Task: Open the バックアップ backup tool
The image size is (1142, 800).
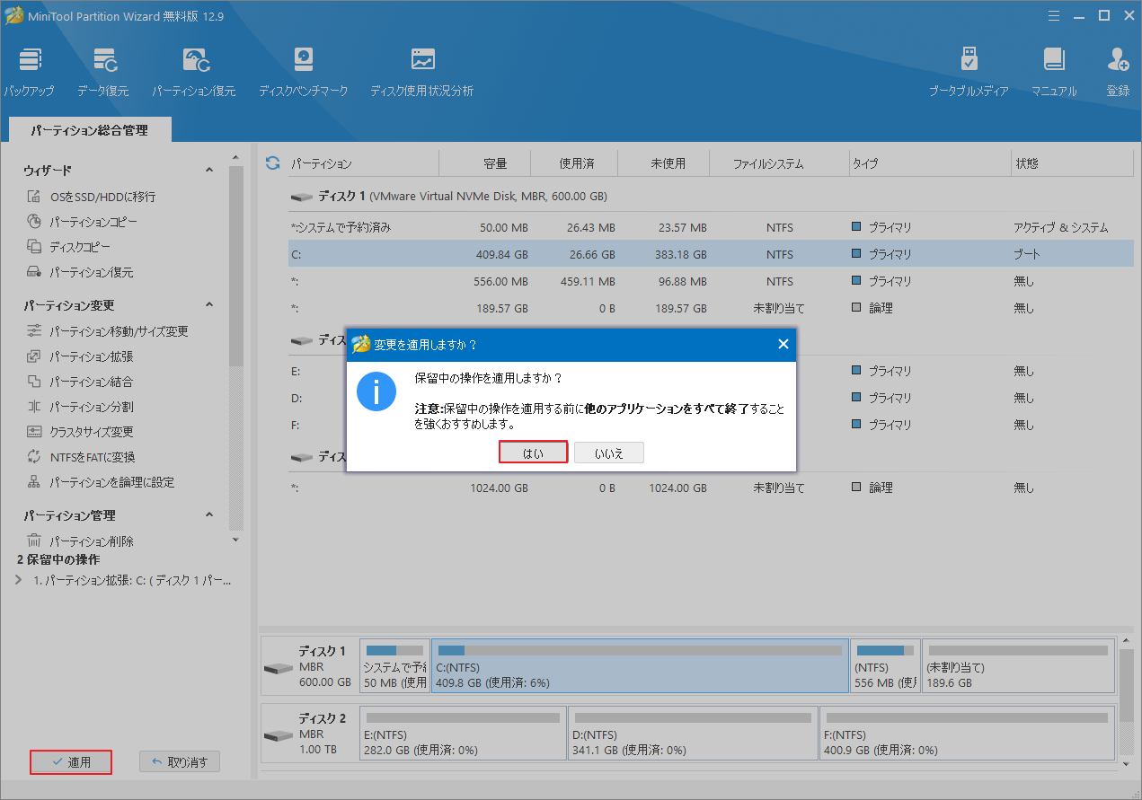Action: (x=29, y=72)
